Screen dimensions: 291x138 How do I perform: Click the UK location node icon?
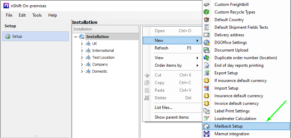pyautogui.click(x=88, y=44)
